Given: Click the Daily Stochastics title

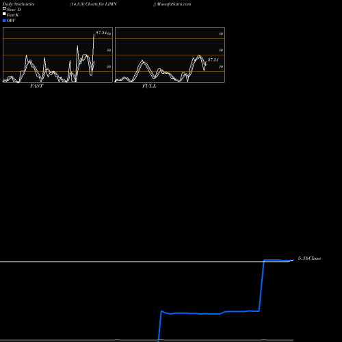Looking at the screenshot, I should tap(18, 4).
